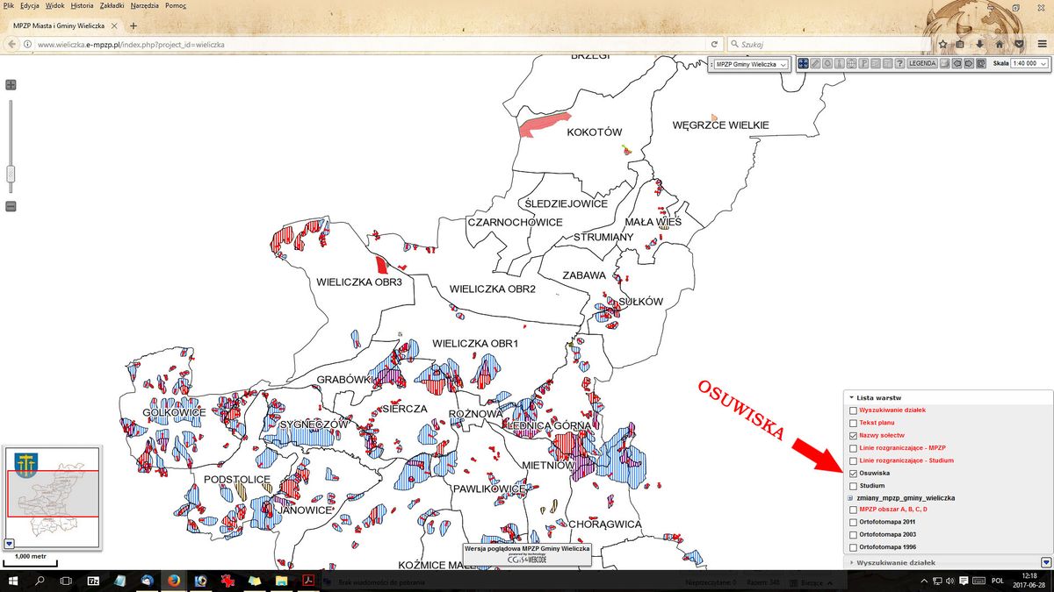Click the P parcel tool icon
The image size is (1054, 592).
click(x=864, y=64)
